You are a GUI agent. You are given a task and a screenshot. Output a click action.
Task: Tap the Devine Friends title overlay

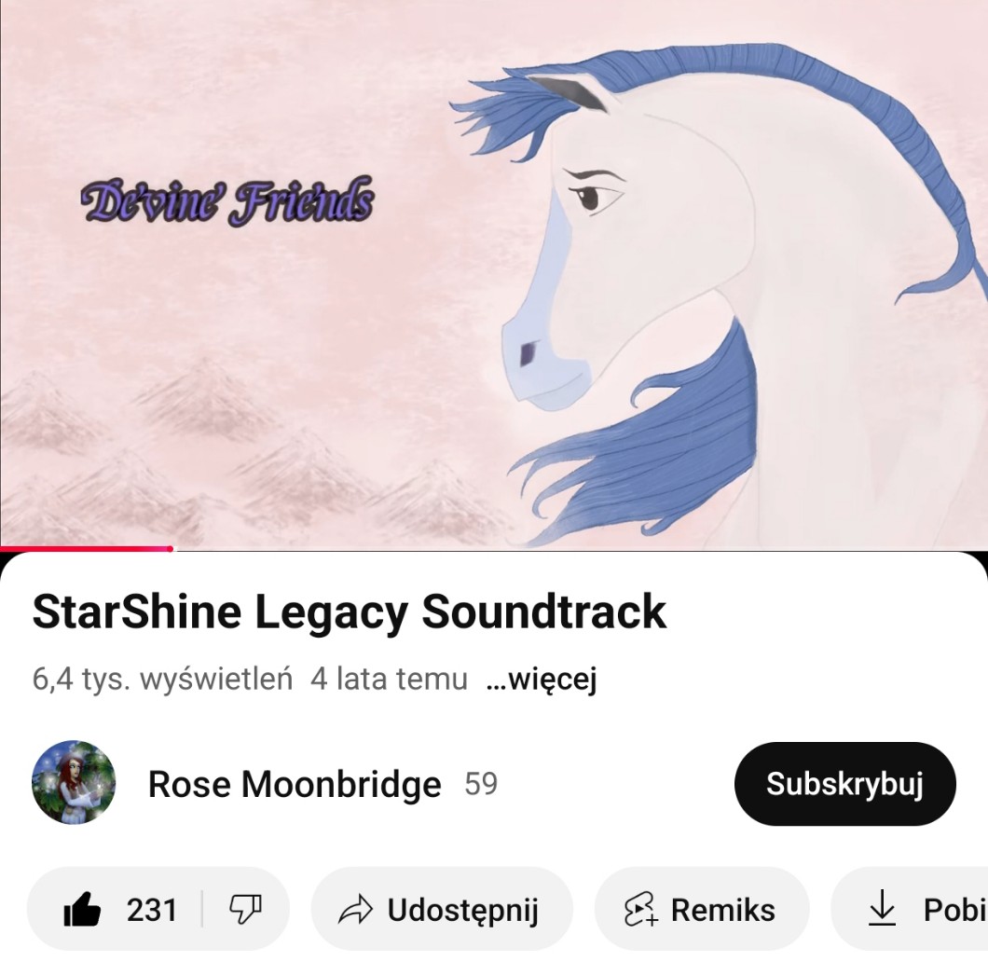click(227, 200)
